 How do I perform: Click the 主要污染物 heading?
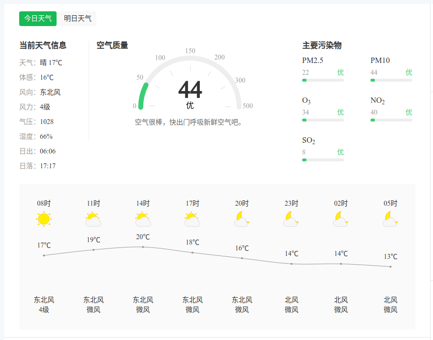click(x=322, y=46)
